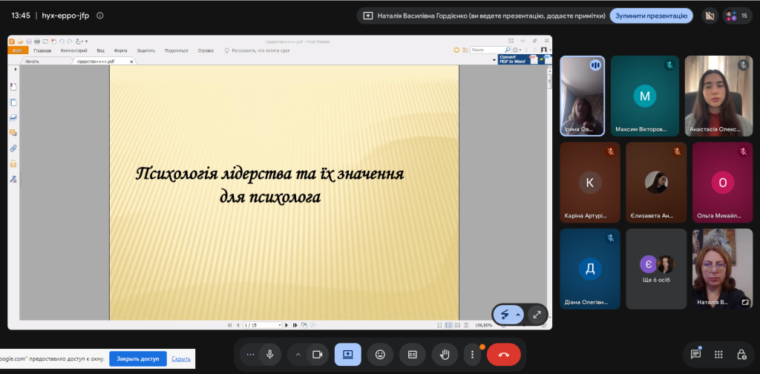Click the Convert PDF to Word banner
Screen dimensions: 760x374
[525, 59]
